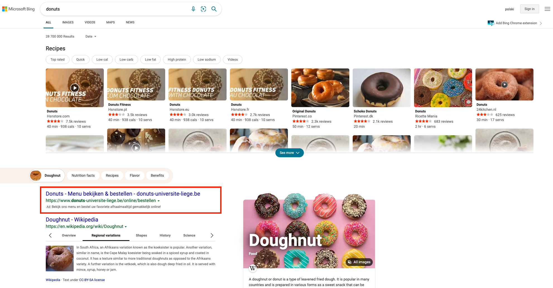Play video on second-row chocolate donuts thumbnail
This screenshot has height=288, width=553.
pyautogui.click(x=136, y=148)
